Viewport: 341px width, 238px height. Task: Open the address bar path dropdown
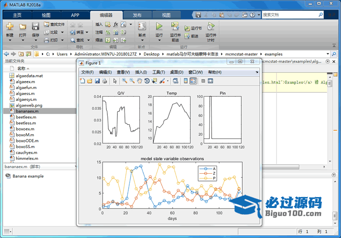pos(328,54)
